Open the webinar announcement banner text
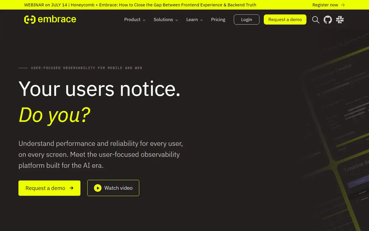Viewport: 369px width, 231px height. (x=140, y=5)
